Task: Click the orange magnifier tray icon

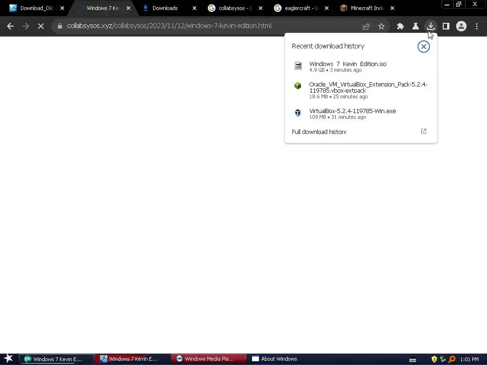Action: [452, 359]
